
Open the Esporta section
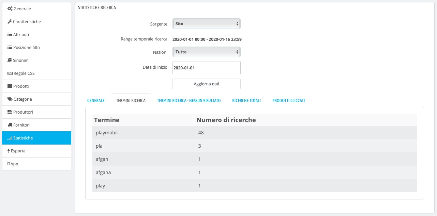37,151
